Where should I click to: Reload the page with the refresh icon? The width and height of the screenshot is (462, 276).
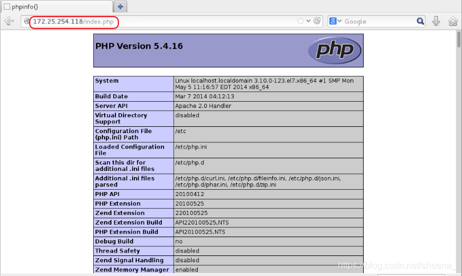pos(317,21)
